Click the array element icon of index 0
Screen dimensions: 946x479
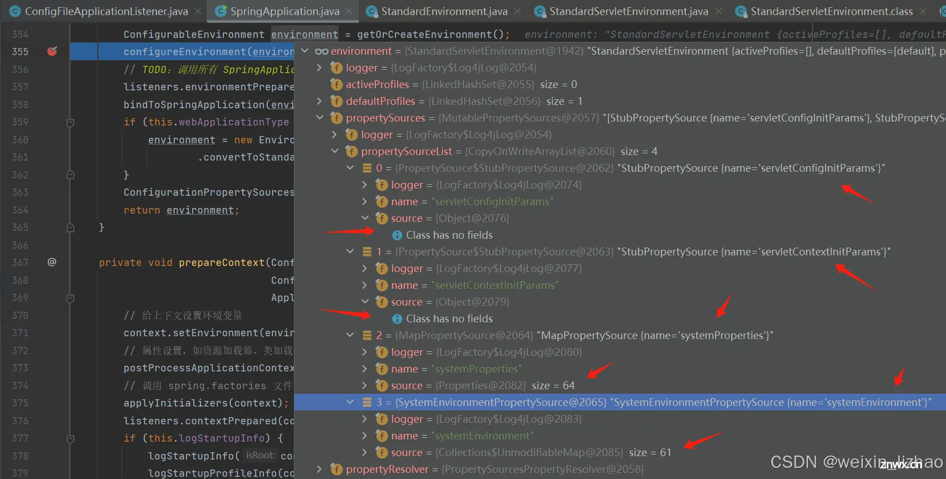point(367,168)
